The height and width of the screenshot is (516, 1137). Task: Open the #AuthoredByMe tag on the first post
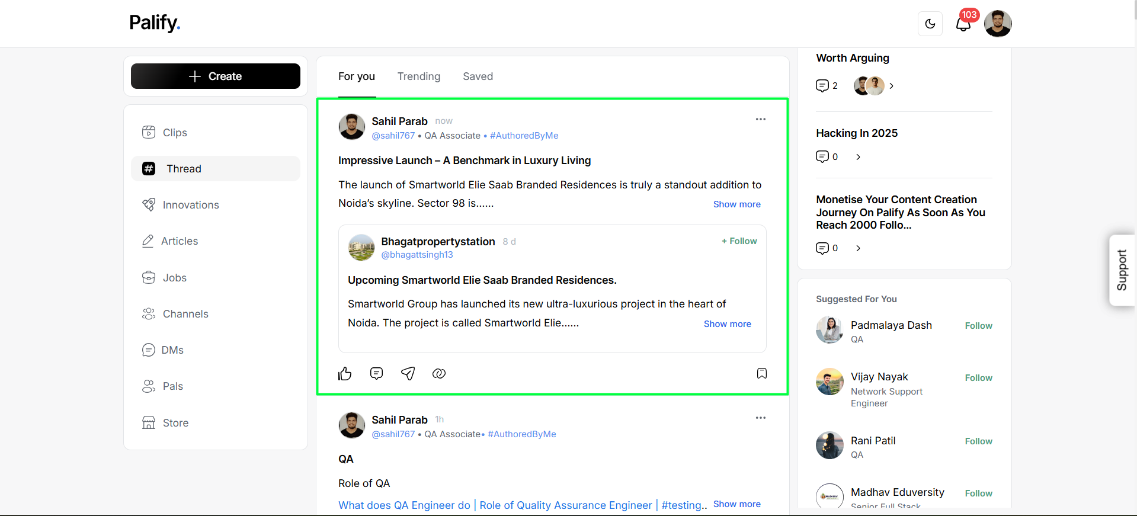(524, 136)
